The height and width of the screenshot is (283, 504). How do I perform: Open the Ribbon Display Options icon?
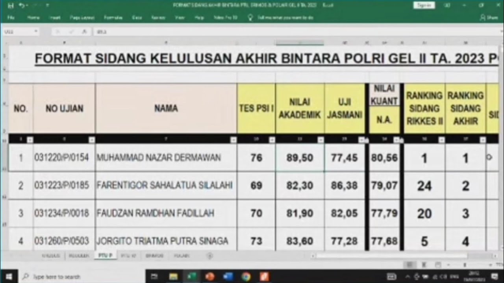(447, 6)
